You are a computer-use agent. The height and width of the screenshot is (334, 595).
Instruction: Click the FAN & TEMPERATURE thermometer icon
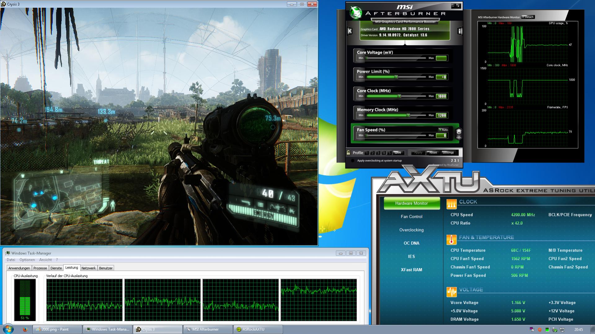click(451, 240)
